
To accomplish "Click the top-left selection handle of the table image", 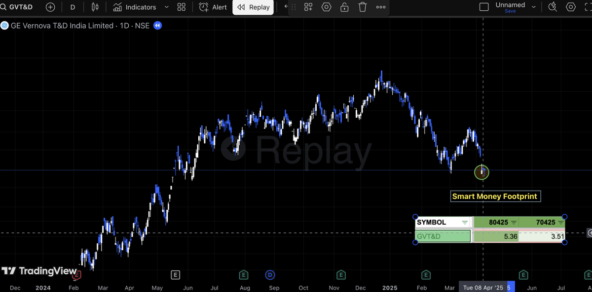I will tap(415, 217).
